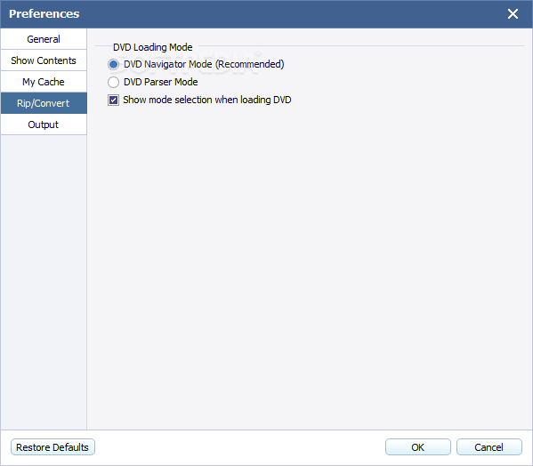Click the "DVD Parser Mode" label text
Image resolution: width=533 pixels, height=466 pixels.
(161, 82)
